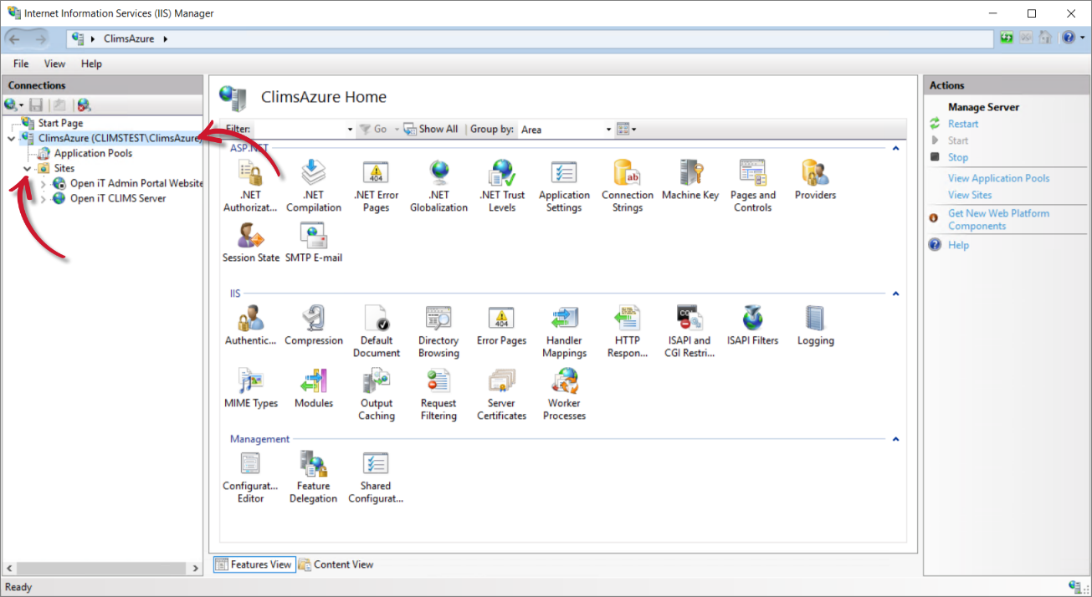The height and width of the screenshot is (597, 1092).
Task: Open the Configuration Editor icon
Action: pyautogui.click(x=250, y=477)
